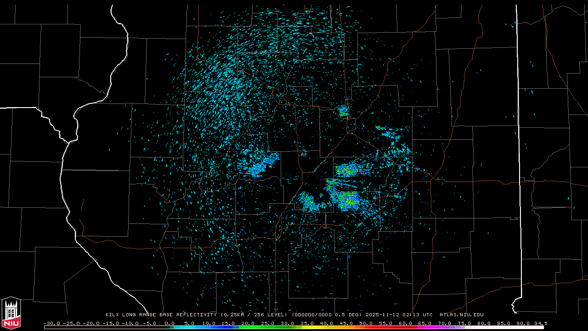
Task: Click the 0.5 DEG elevation text
Action: 347,315
